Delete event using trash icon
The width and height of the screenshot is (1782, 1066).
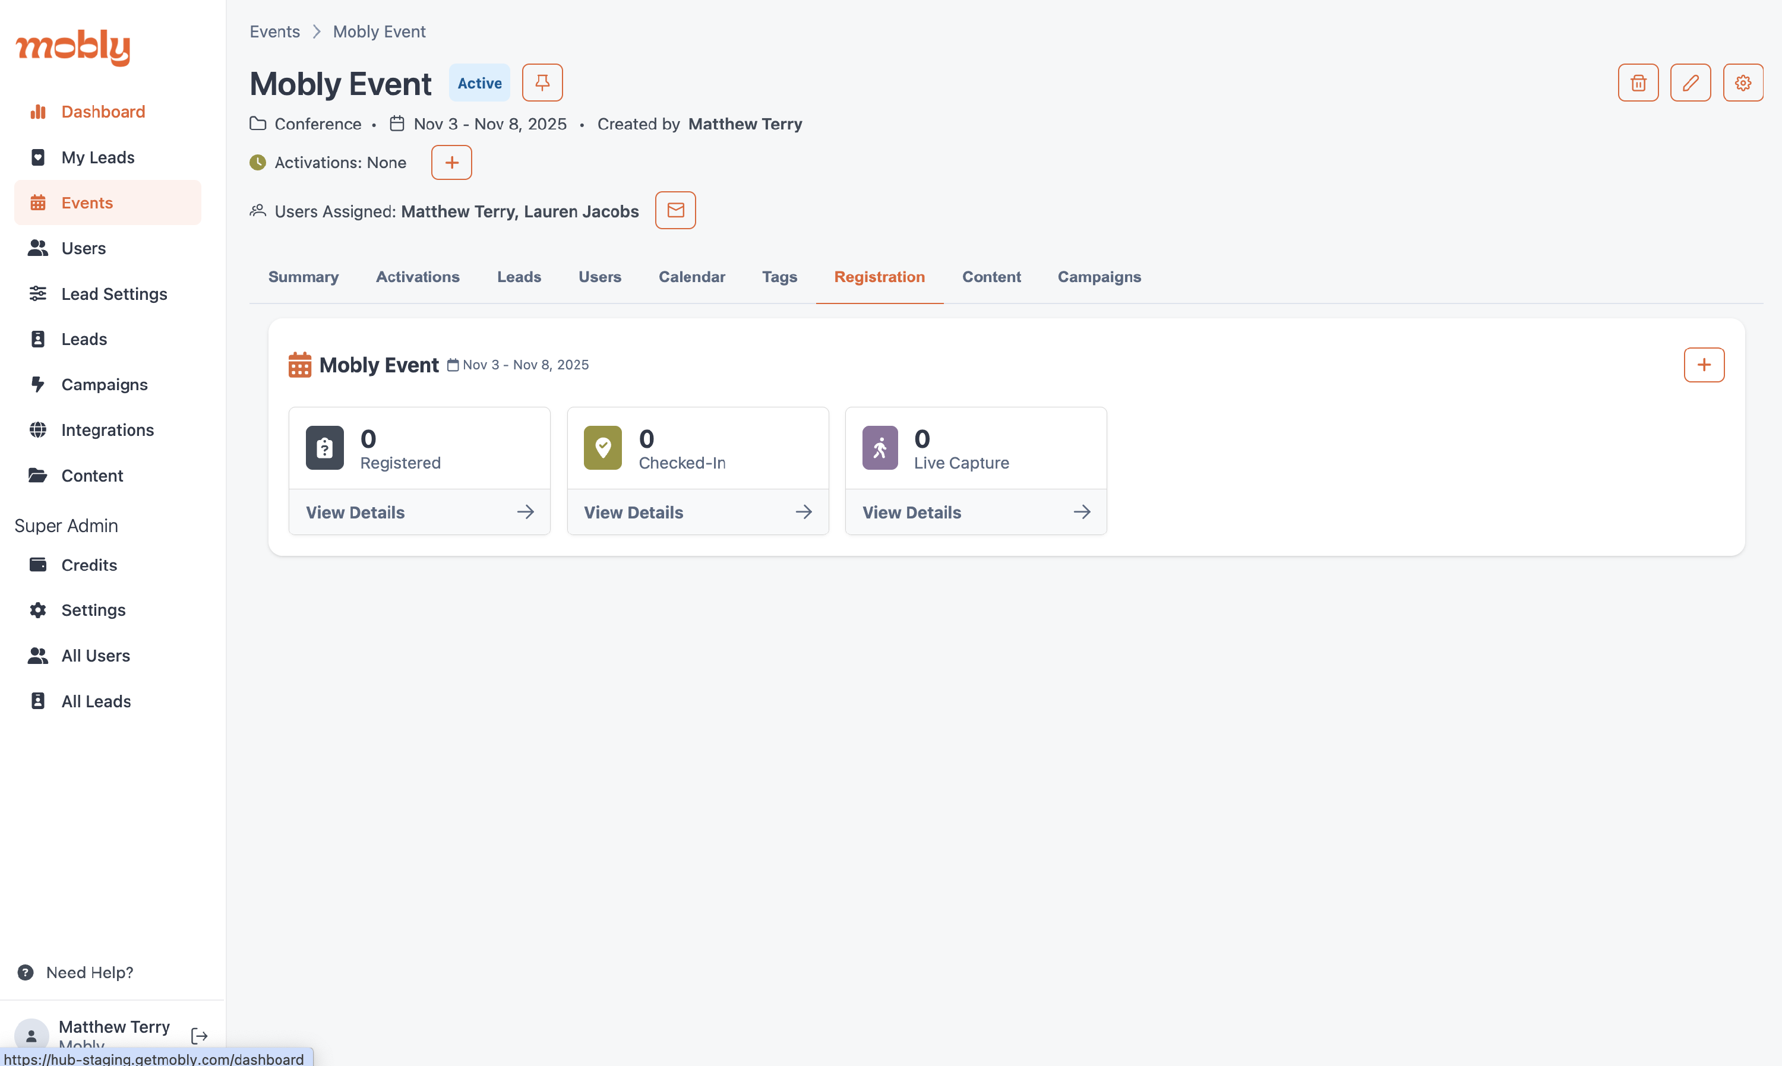(1638, 83)
